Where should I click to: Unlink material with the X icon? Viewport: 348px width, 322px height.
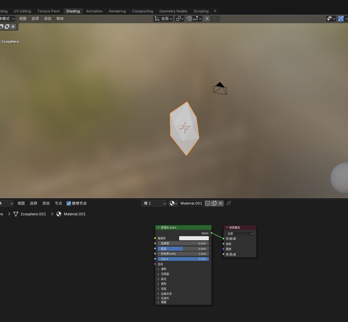221,203
